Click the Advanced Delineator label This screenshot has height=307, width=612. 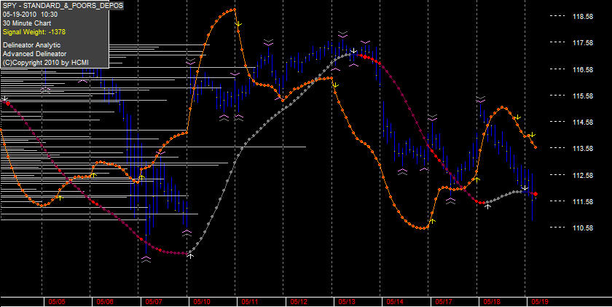coord(34,54)
